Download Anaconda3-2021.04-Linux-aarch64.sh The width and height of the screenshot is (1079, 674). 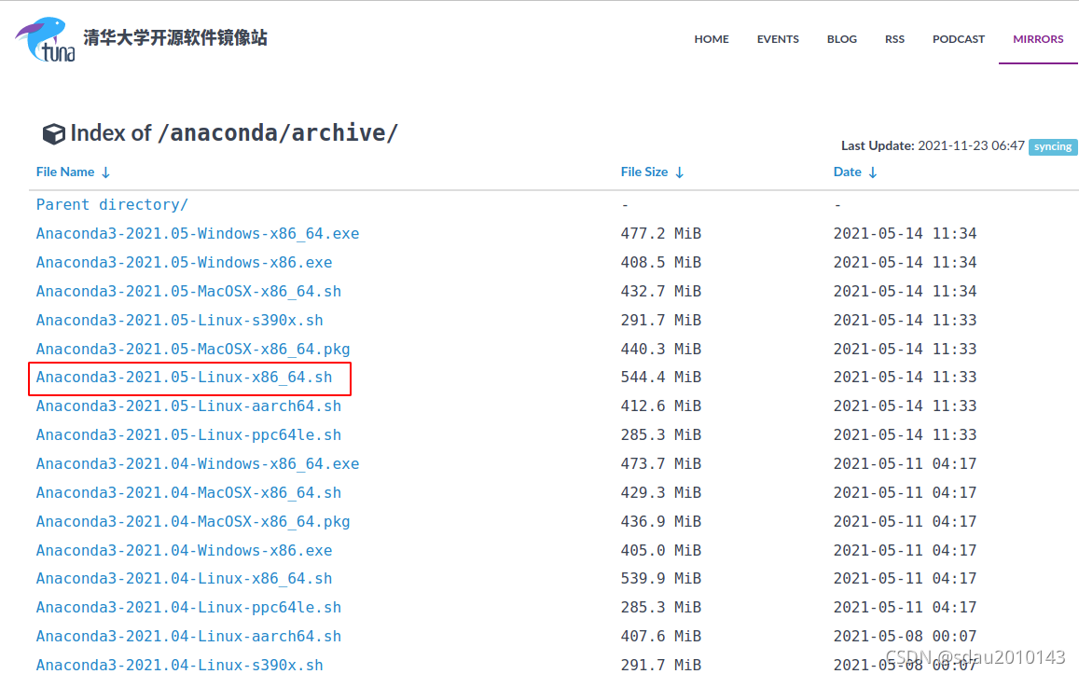[x=188, y=636]
